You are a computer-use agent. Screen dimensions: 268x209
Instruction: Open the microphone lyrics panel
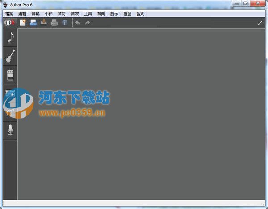click(10, 131)
